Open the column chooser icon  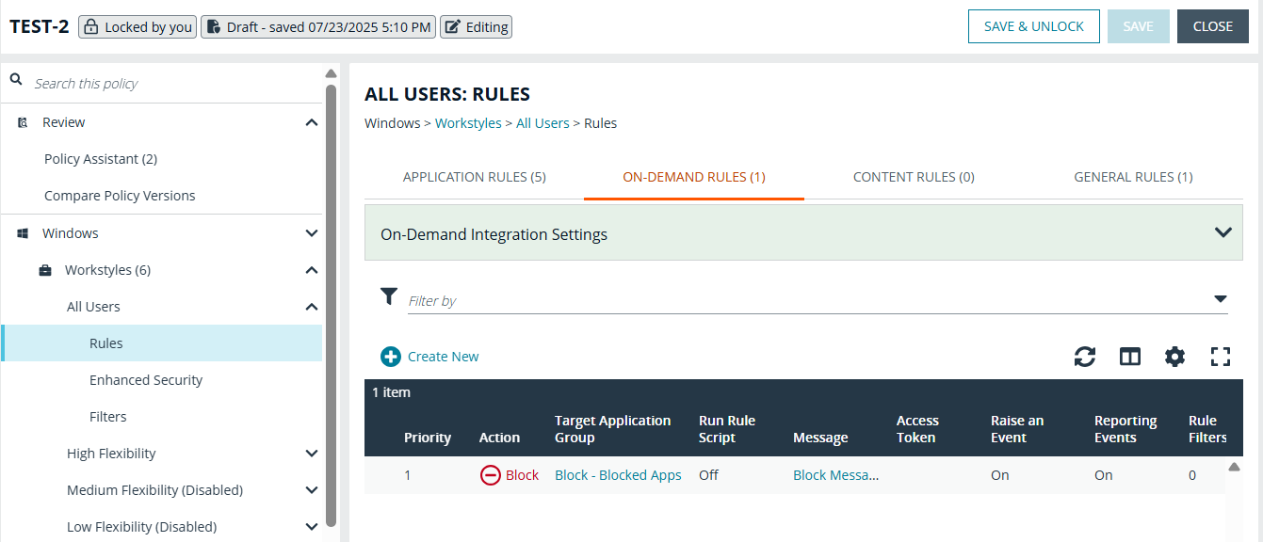coord(1130,357)
